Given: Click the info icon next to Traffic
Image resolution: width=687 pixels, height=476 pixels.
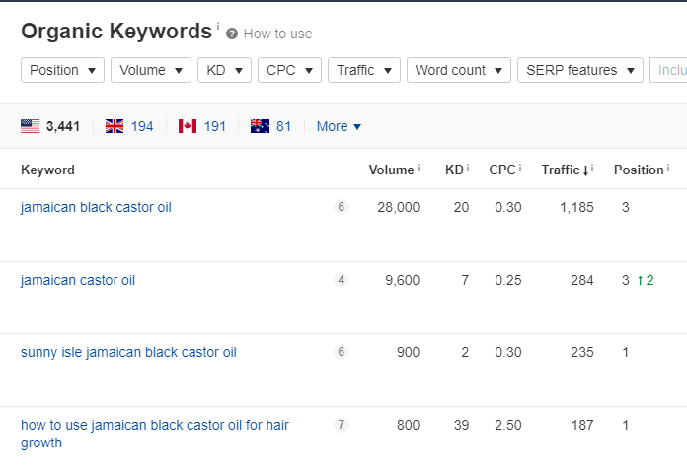Looking at the screenshot, I should tap(592, 168).
